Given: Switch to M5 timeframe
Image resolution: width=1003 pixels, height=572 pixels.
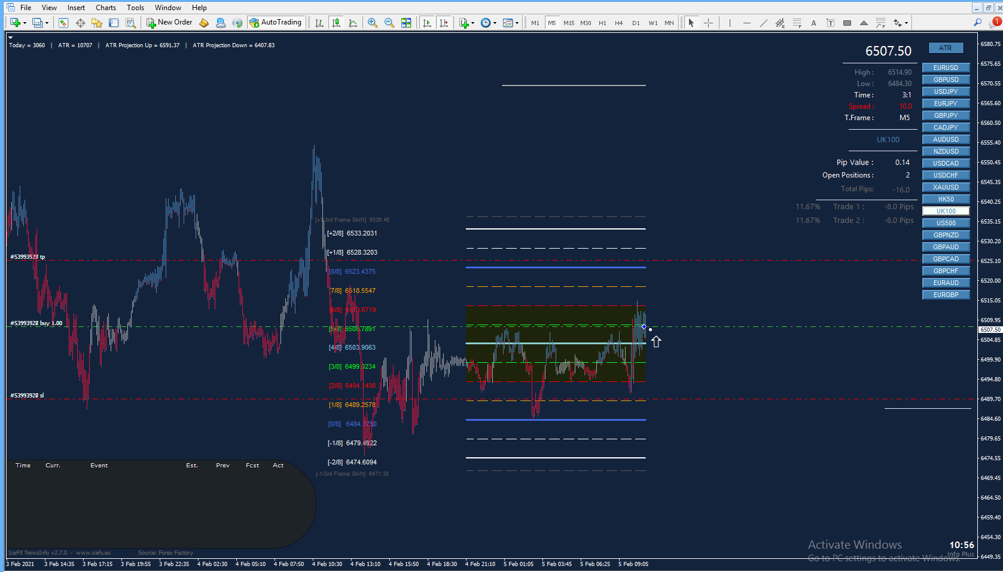Looking at the screenshot, I should click(551, 23).
